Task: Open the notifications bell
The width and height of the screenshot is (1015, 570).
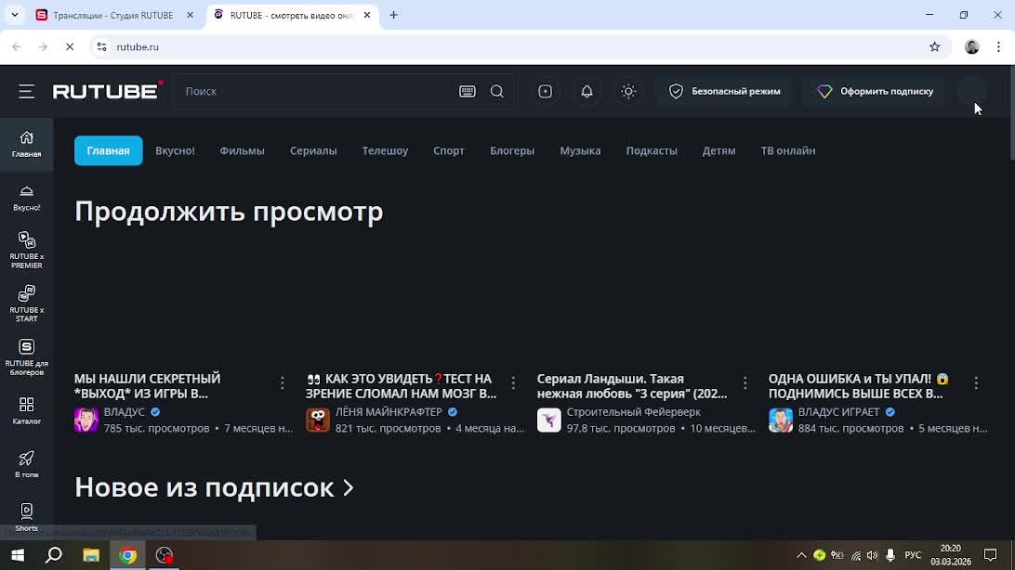Action: (x=587, y=91)
